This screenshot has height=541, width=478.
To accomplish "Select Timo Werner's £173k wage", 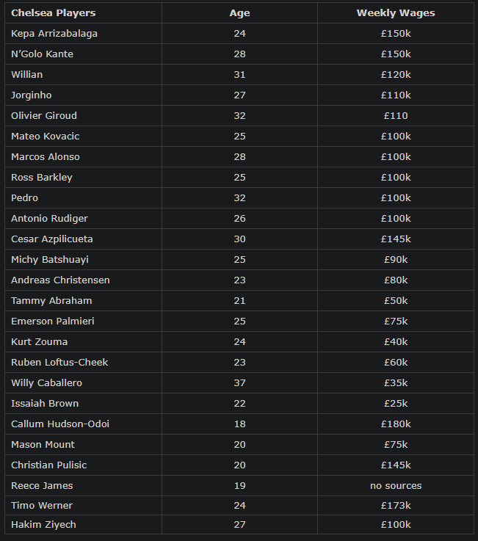I will click(395, 506).
